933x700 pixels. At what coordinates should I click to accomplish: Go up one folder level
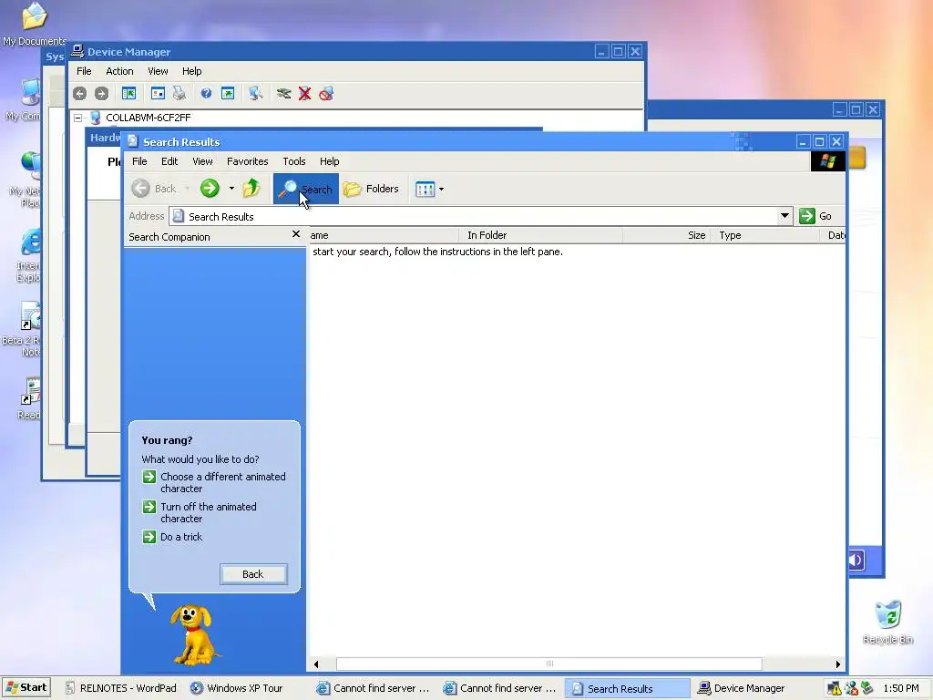pos(251,189)
